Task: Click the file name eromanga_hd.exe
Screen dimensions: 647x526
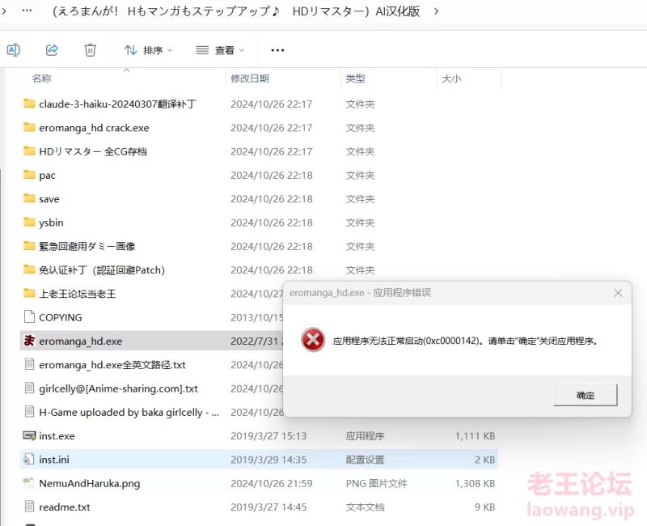Action: click(80, 341)
